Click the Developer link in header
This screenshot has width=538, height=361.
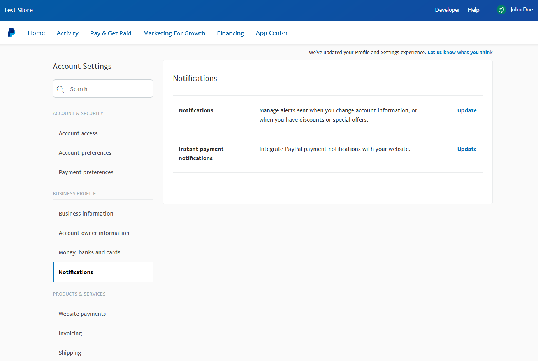pos(447,10)
